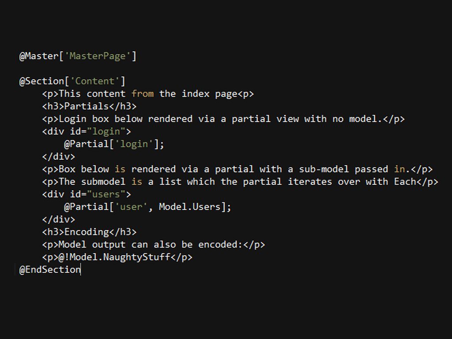The width and height of the screenshot is (452, 339).
Task: Click the @Partial['login'] statement
Action: pos(114,144)
